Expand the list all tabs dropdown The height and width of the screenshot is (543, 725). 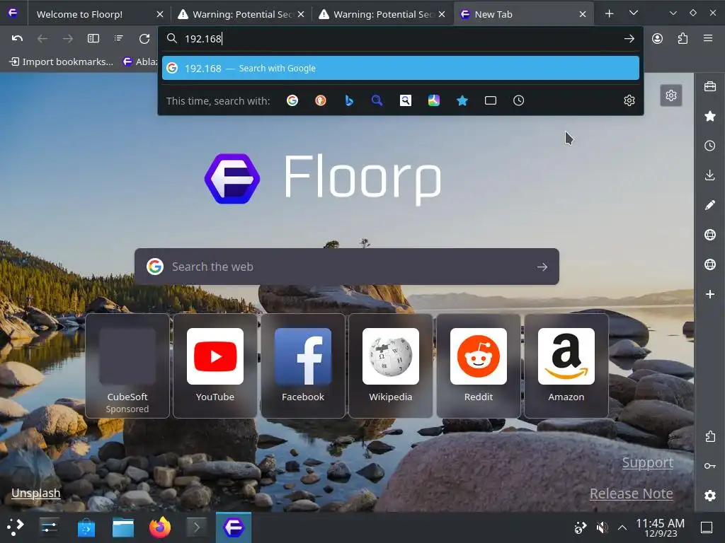click(x=634, y=13)
